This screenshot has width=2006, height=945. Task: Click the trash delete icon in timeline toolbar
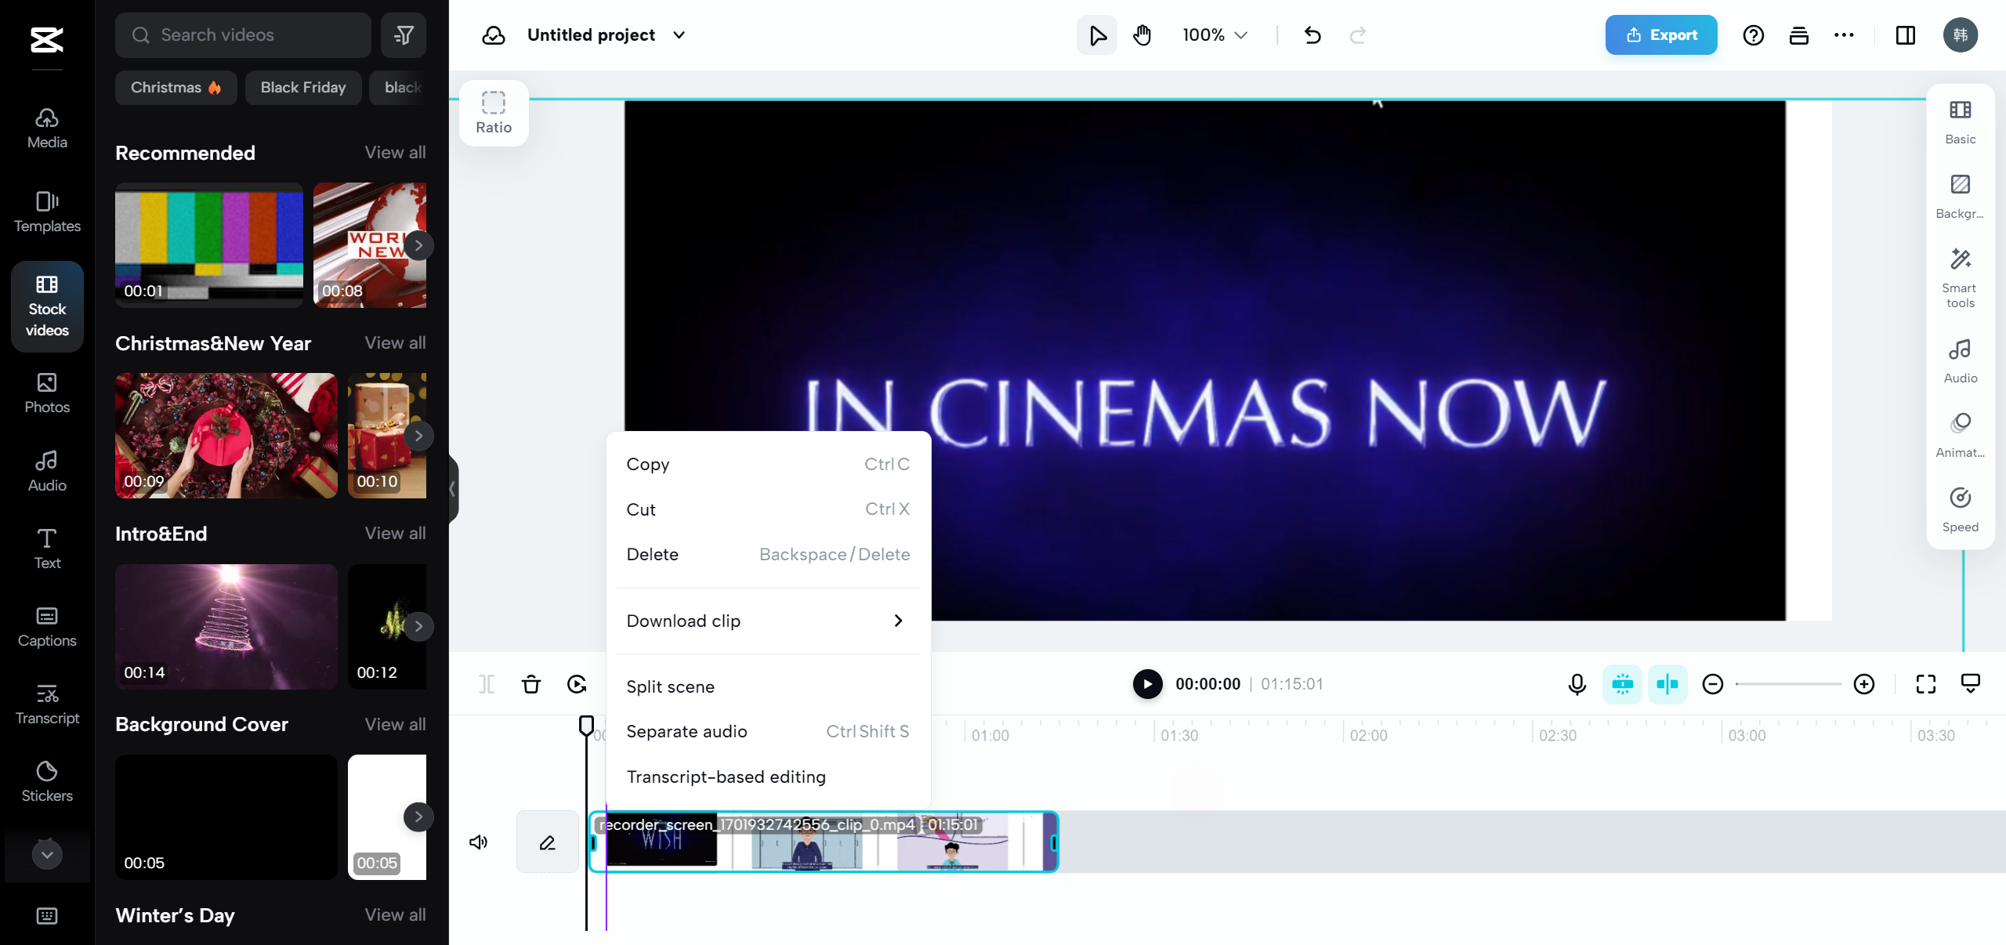(531, 684)
